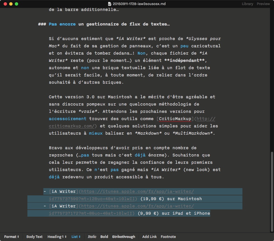This screenshot has height=241, width=274.
Task: Switch to the Preview pane
Action: click(263, 4)
